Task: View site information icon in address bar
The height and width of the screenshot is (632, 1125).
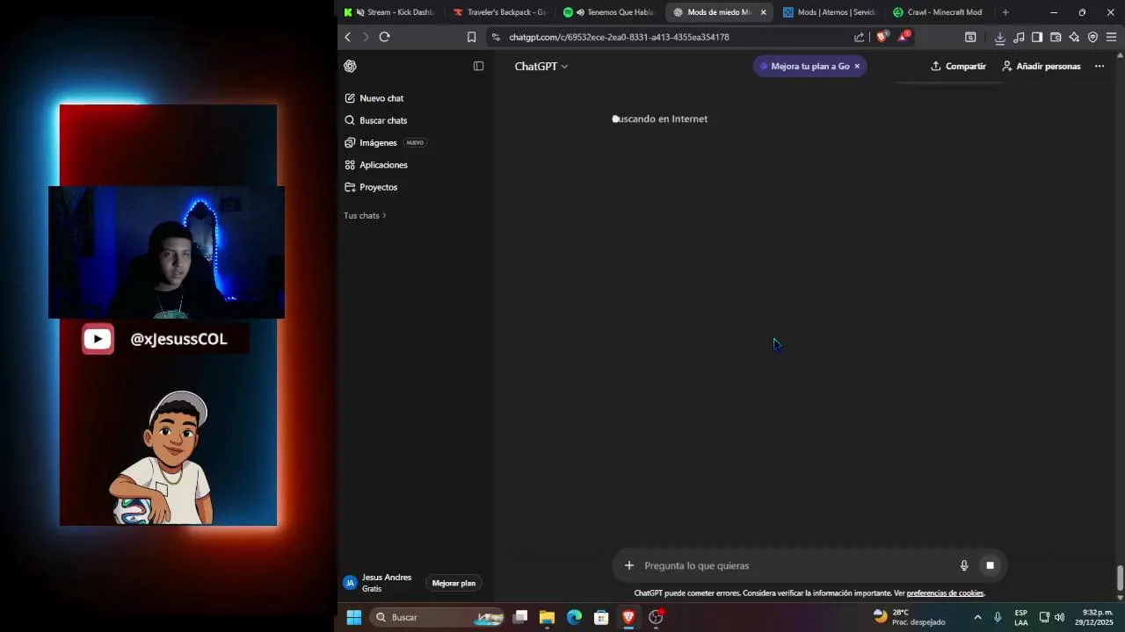Action: point(496,37)
